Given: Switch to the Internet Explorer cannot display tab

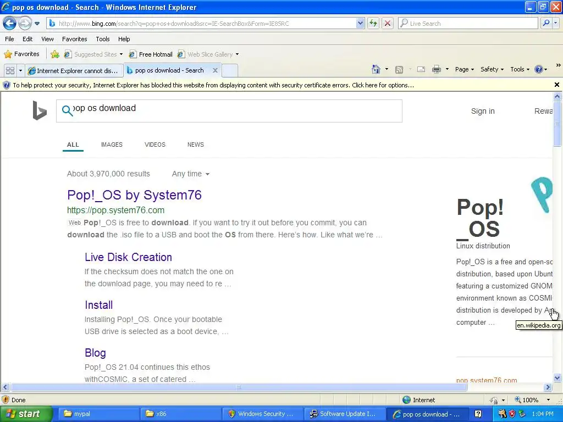Looking at the screenshot, I should click(74, 71).
